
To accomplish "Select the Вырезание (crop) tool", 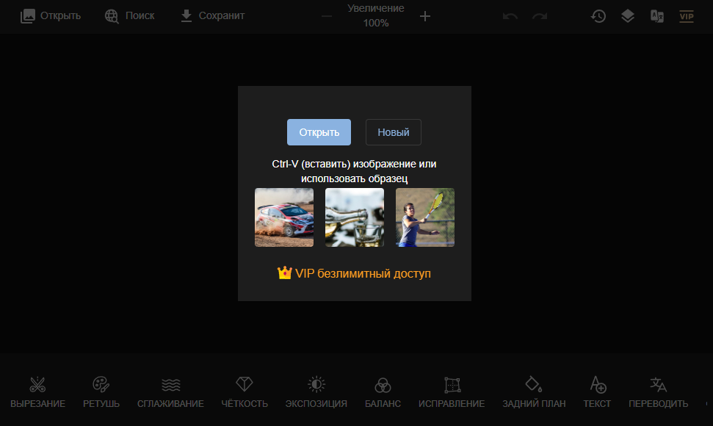I will point(37,390).
